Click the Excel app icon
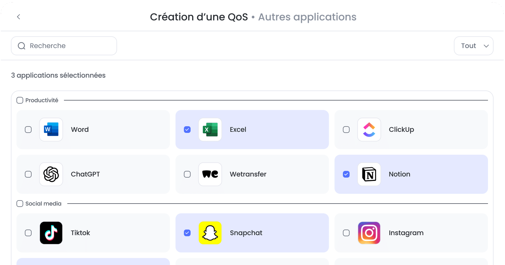Screen dimensions: 505x265 (x=210, y=130)
